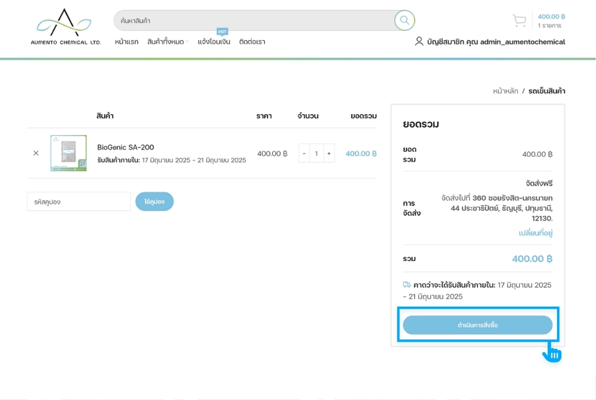Click เปลี่ยนที่อยู่ change address link
Viewport: 596px width, 400px height.
point(535,233)
